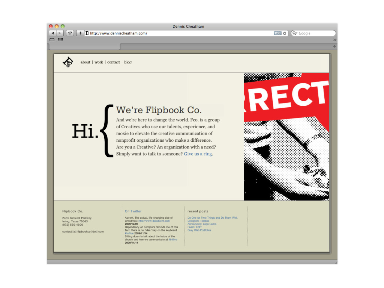Open the #tnflive hashtag below 'key on the keyboard'
384x288 pixels.
coord(129,233)
